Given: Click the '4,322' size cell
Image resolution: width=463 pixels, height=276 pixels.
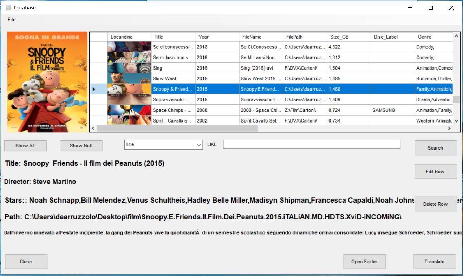Looking at the screenshot, I should coord(349,47).
